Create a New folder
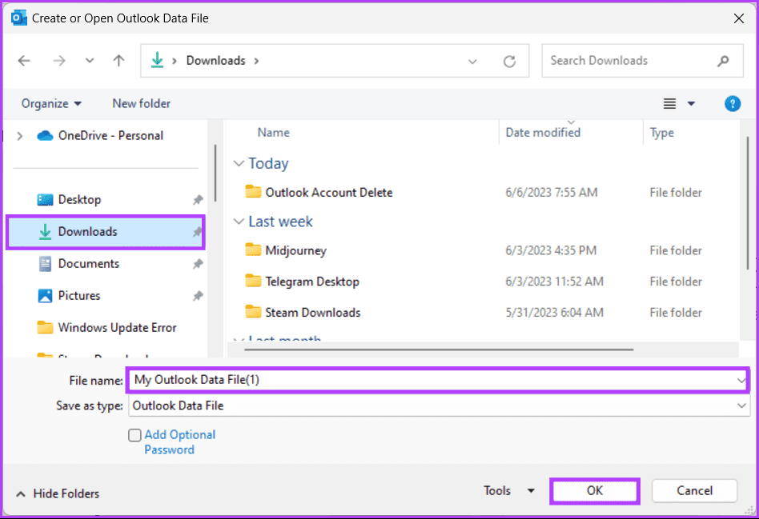The image size is (759, 519). click(142, 103)
